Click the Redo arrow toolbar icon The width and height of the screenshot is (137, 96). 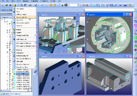[x=46, y=5]
